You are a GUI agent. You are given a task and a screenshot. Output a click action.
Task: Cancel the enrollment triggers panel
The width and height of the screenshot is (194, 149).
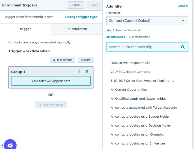[76, 5]
